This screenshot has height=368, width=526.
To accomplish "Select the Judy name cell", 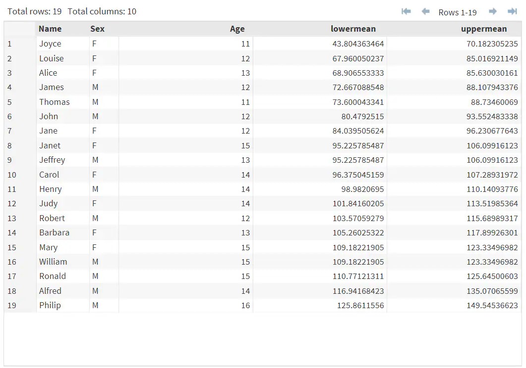I will tap(63, 203).
